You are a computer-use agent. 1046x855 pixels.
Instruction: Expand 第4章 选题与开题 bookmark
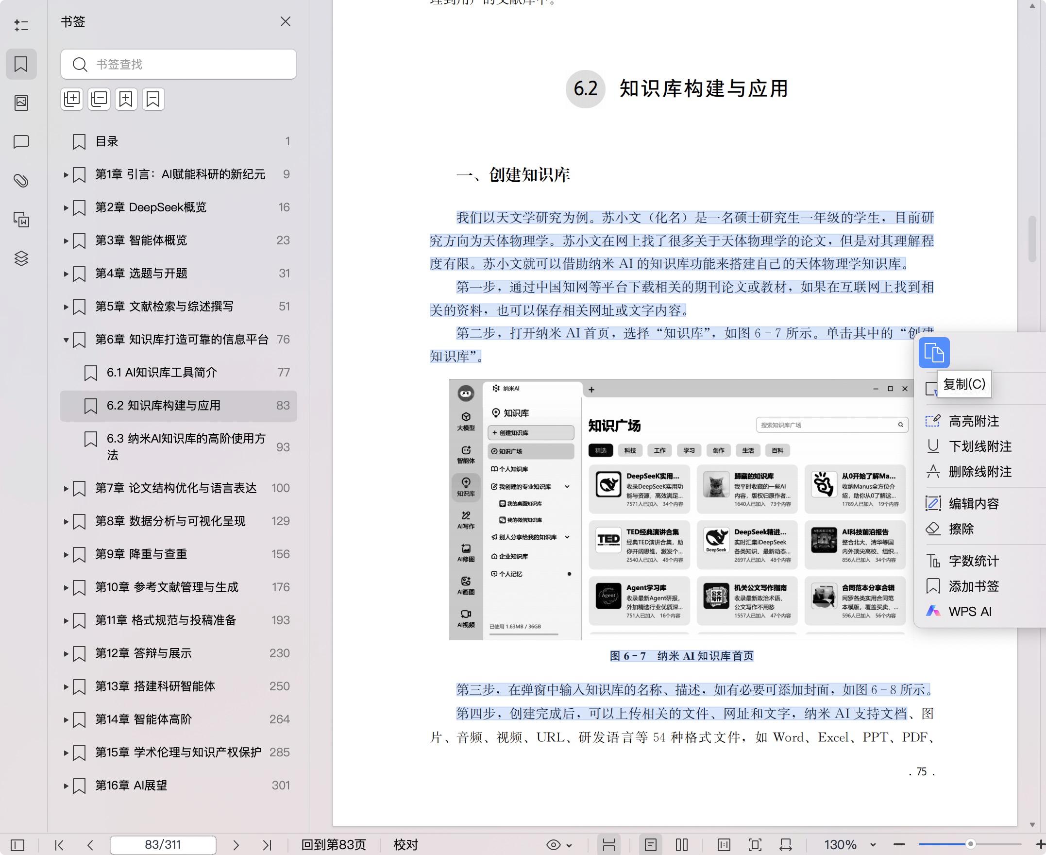point(66,274)
